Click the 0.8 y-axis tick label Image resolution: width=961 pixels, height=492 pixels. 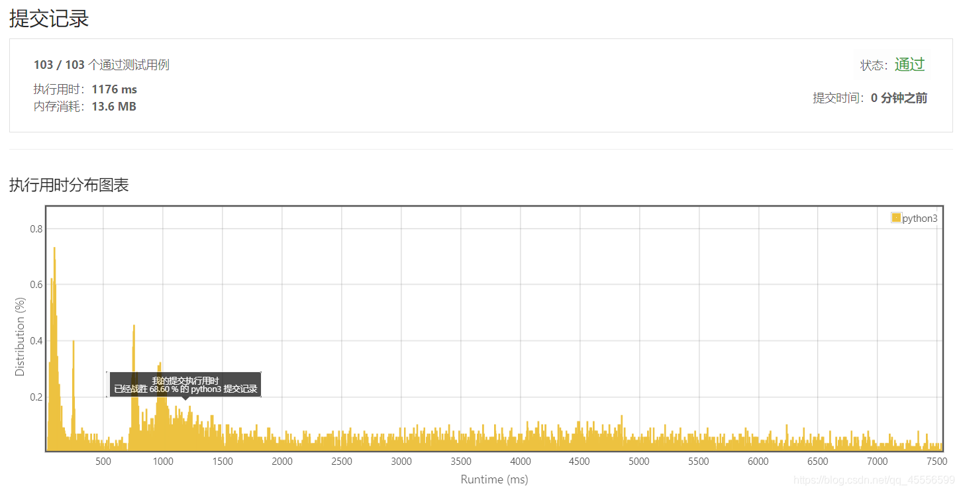[36, 229]
